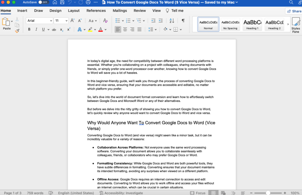
Task: Switch to Web Layout view
Action: tap(223, 193)
